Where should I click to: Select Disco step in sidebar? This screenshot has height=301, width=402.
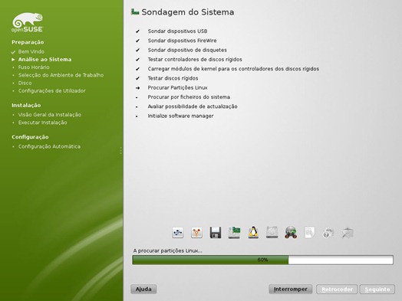click(x=25, y=83)
